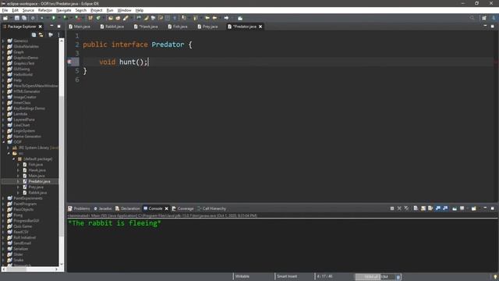Switch to the Problems tab

[79, 208]
